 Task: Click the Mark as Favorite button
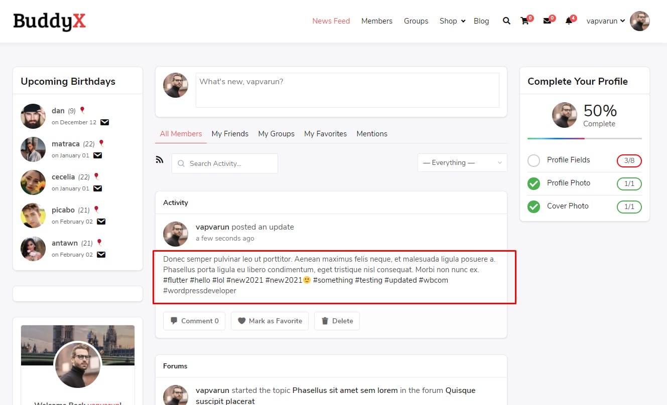270,321
